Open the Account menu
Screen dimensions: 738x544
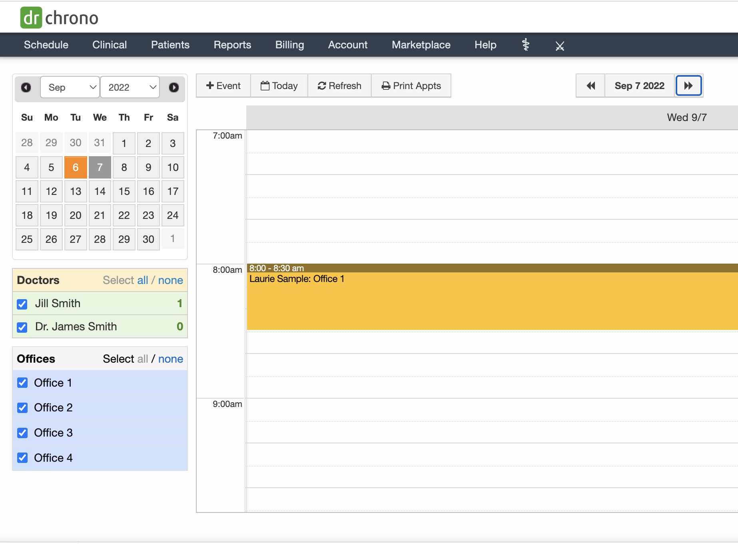(348, 45)
